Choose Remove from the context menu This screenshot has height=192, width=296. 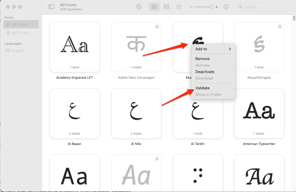(x=202, y=59)
